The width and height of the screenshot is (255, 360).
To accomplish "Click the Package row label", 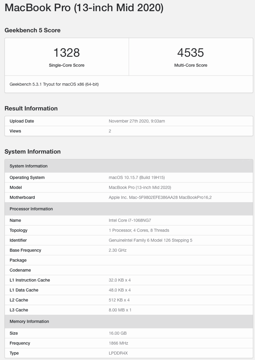I will 18,260.
